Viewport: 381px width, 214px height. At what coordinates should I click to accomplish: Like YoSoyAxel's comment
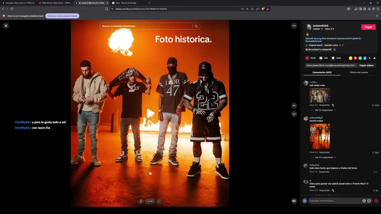point(375,172)
